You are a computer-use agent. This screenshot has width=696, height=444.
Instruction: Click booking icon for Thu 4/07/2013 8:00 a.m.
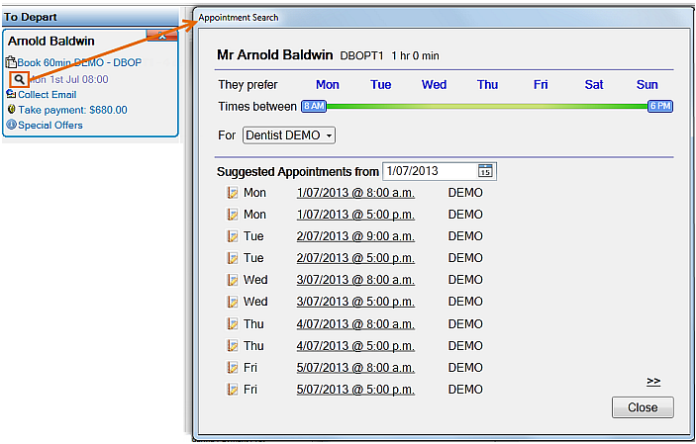pos(233,323)
